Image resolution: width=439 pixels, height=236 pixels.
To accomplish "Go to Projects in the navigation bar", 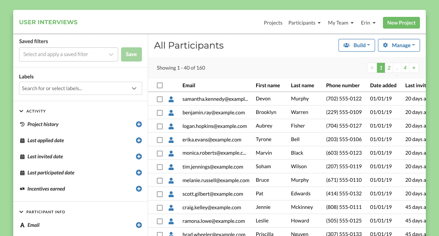I will [x=273, y=22].
